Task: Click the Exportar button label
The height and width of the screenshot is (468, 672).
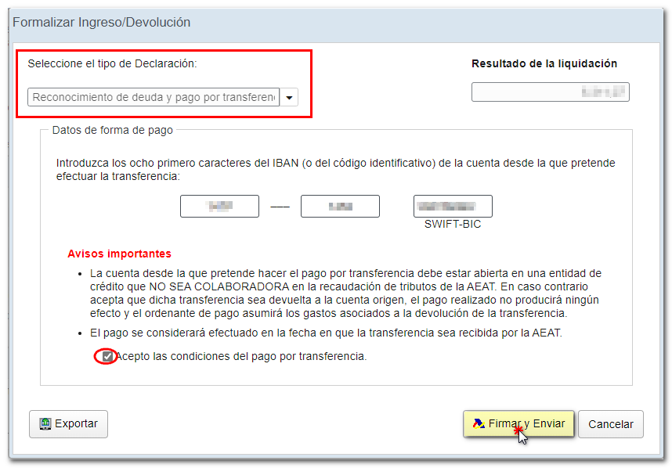Action: pos(76,424)
